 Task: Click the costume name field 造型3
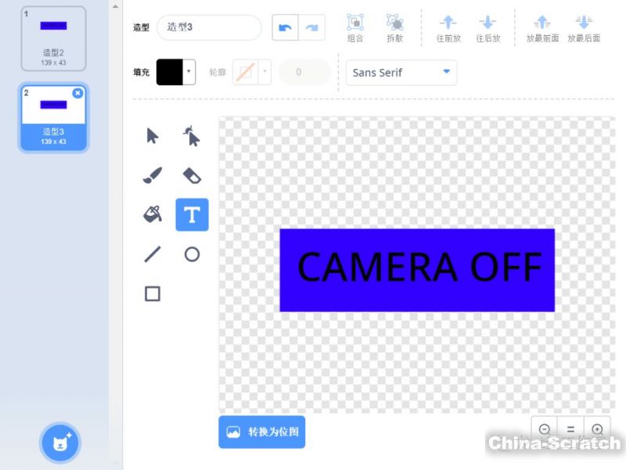point(209,27)
